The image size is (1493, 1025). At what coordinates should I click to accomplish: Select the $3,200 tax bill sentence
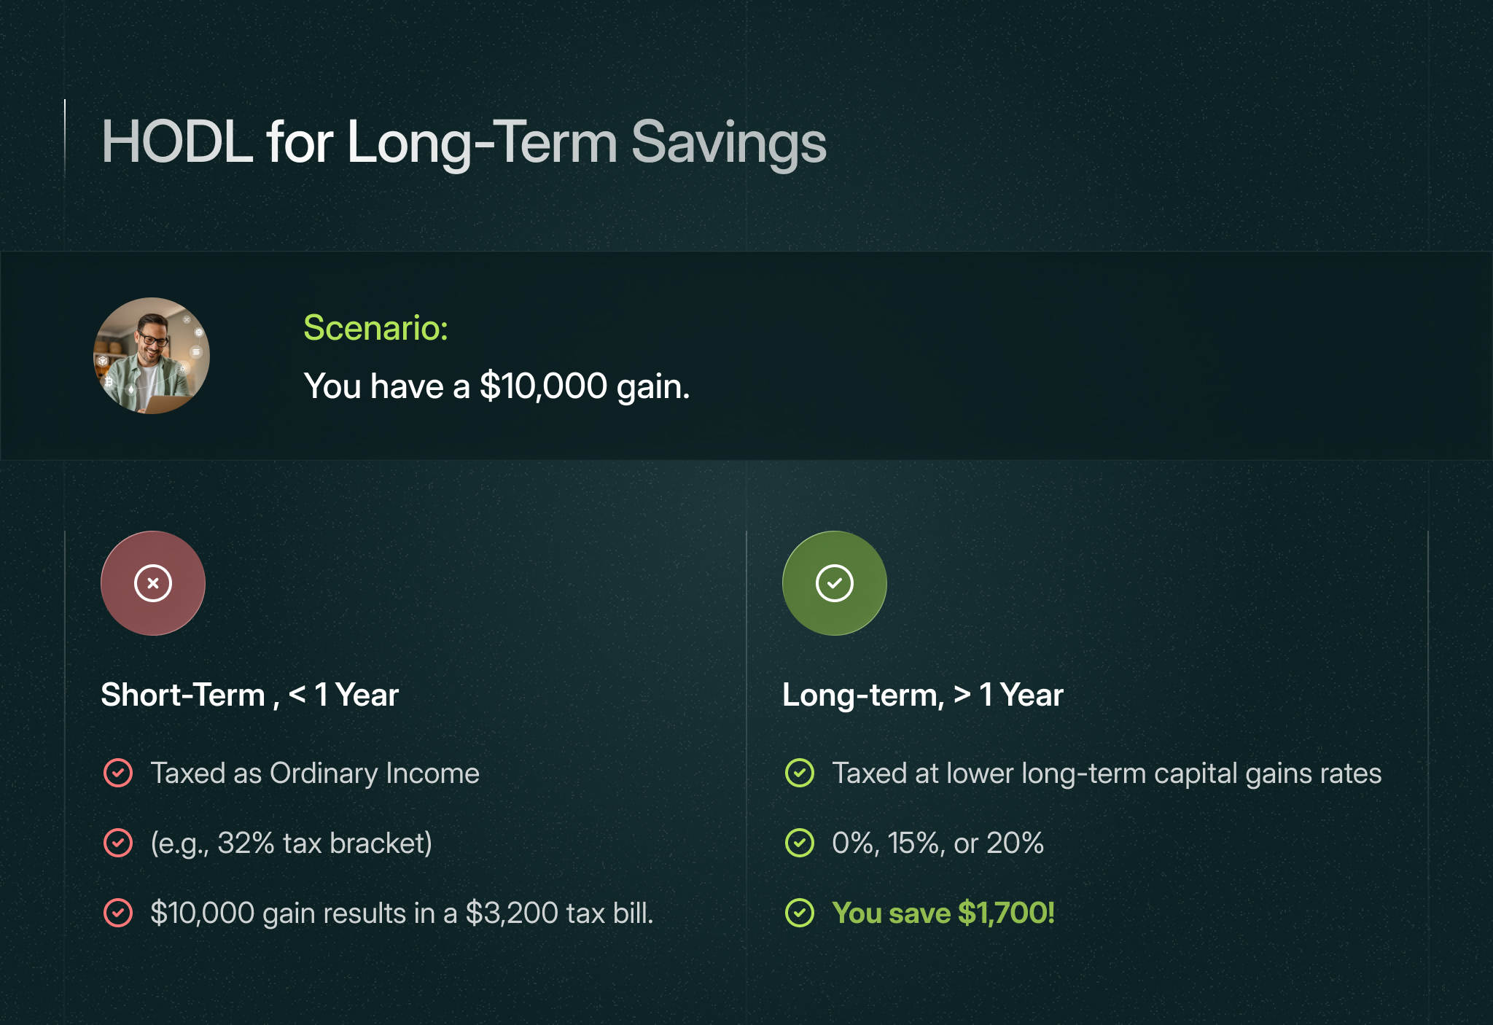coord(402,913)
